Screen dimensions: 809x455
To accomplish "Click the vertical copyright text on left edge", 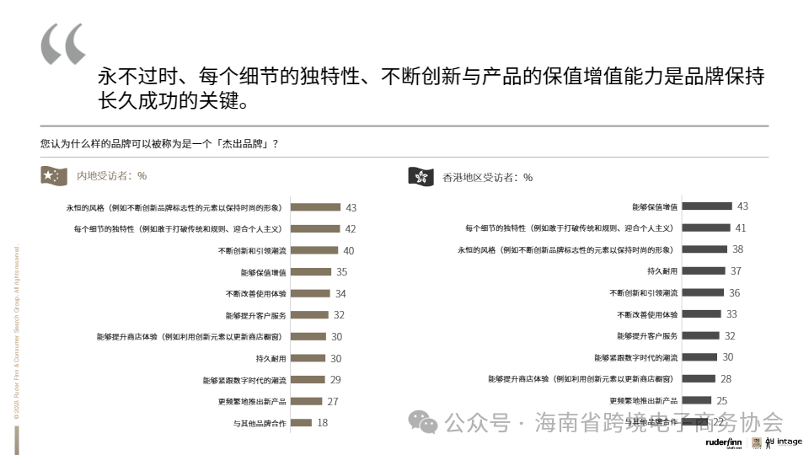I will pyautogui.click(x=17, y=333).
